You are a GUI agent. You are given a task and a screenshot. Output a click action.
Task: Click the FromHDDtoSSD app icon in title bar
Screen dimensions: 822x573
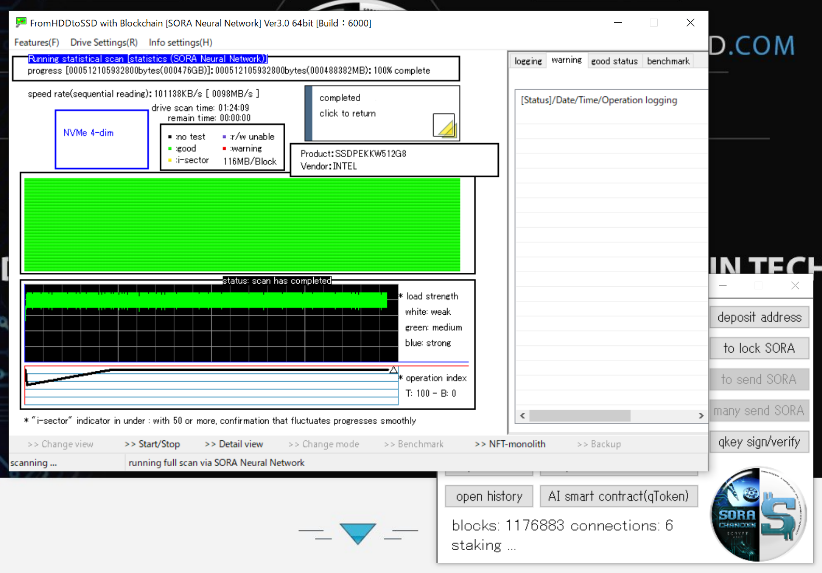21,22
